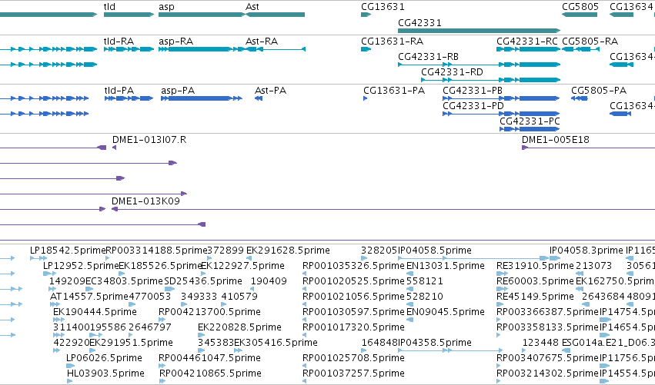Select the CG42331-RD transcript label
655x385 pixels.
pyautogui.click(x=452, y=72)
